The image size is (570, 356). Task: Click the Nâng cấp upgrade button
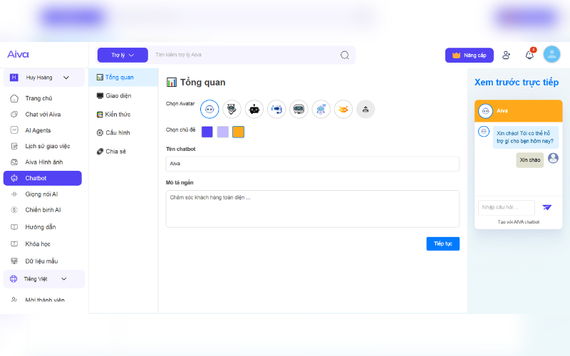469,55
